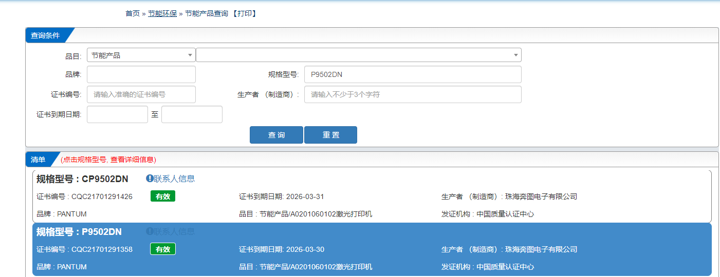
Task: Open details for 规格型号 CP9502DN
Action: pyautogui.click(x=82, y=179)
